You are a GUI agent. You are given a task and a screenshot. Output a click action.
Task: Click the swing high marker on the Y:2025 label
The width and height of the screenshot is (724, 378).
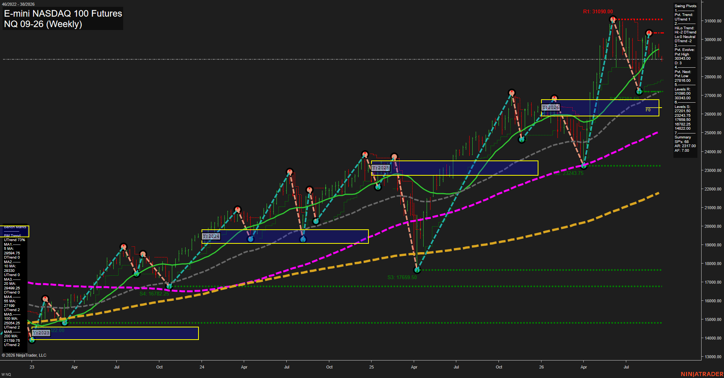[394, 157]
